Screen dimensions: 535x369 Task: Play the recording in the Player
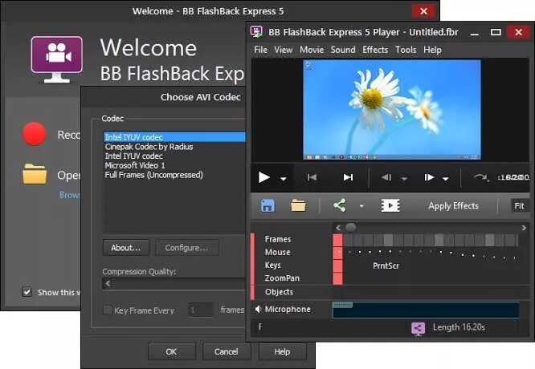263,177
